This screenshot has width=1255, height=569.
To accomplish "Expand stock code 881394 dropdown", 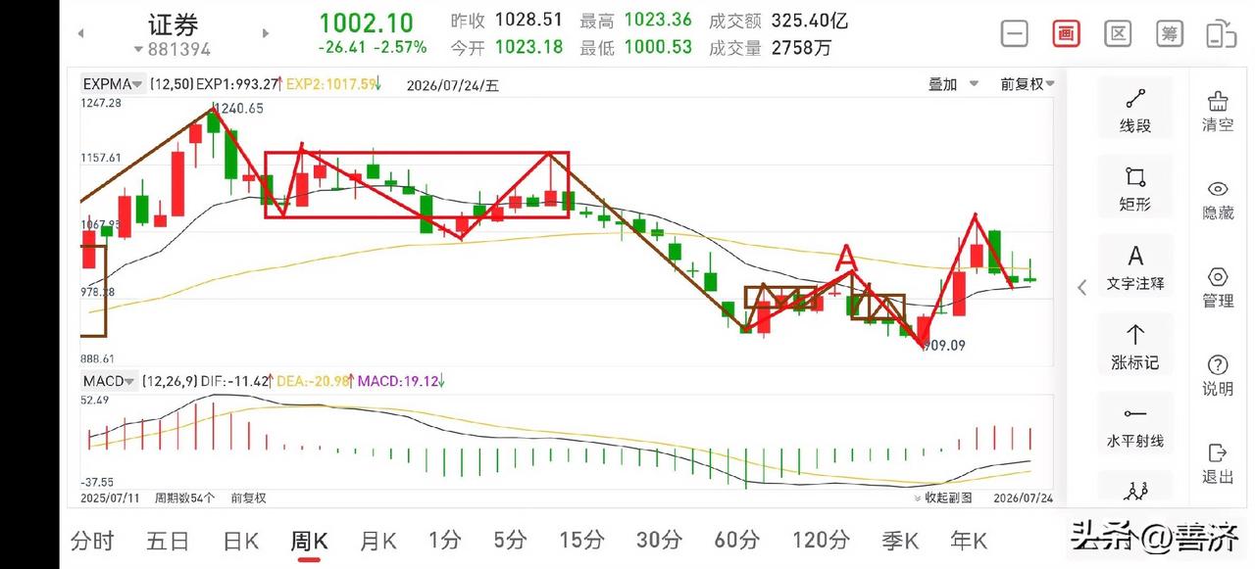I will 173,49.
